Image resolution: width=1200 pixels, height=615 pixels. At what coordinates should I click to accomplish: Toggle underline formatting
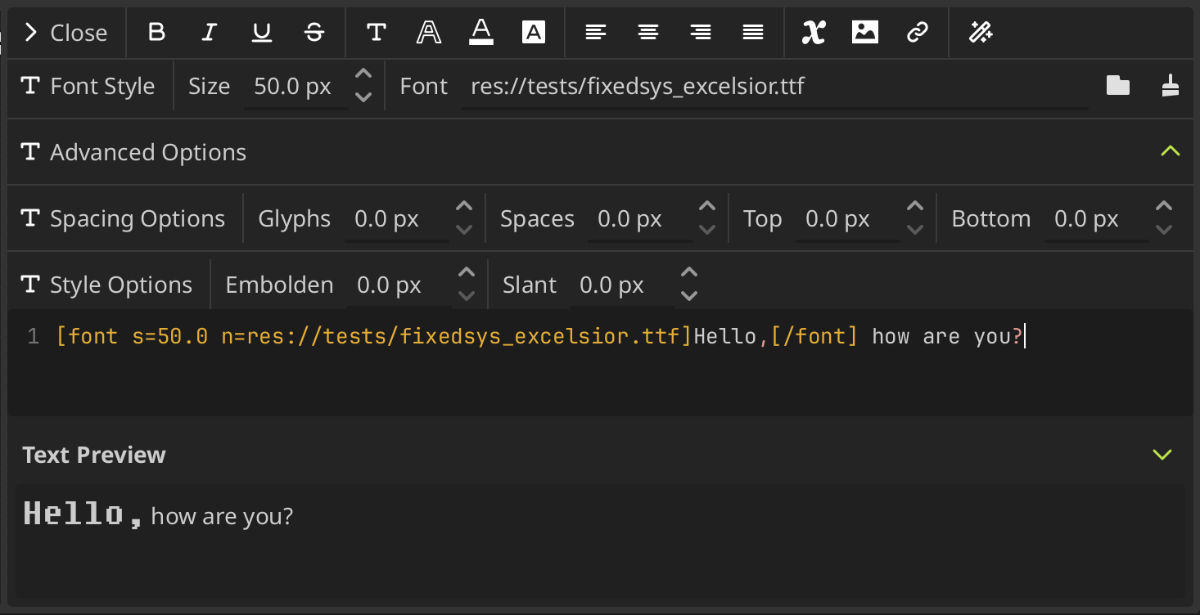tap(261, 33)
